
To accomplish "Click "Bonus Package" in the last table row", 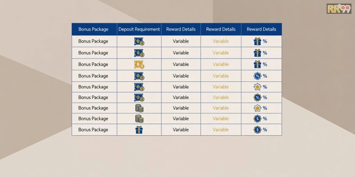I will click(x=93, y=130).
